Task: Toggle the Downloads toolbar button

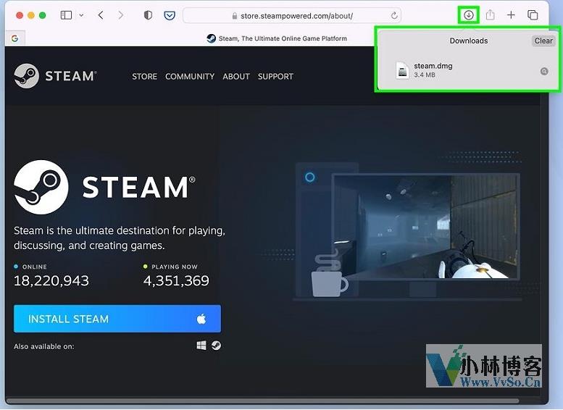Action: point(469,15)
